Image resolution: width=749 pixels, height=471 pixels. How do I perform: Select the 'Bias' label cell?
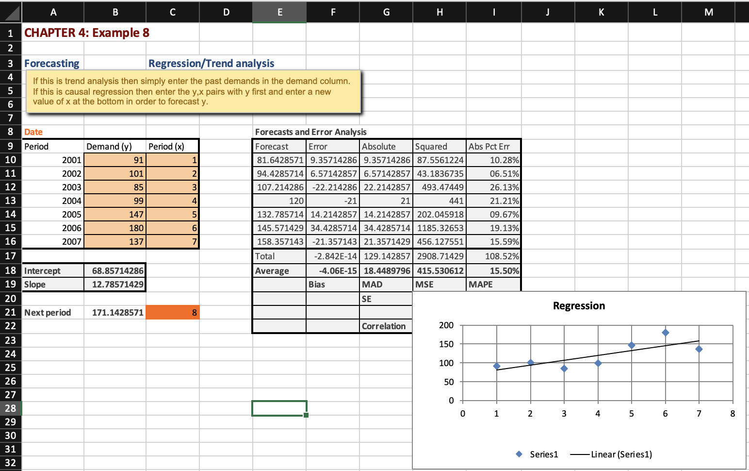(333, 284)
